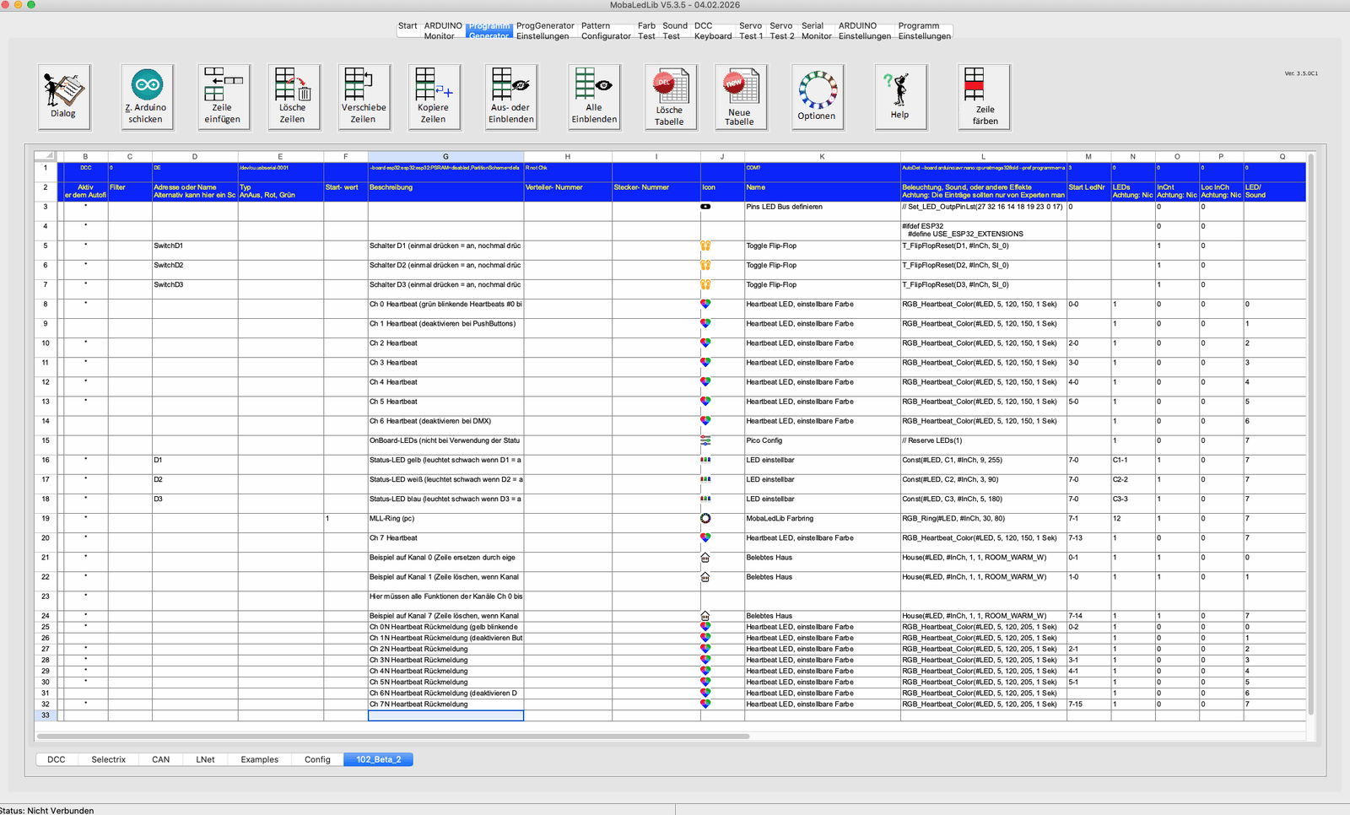Click the 'Kopiere Zeilen' icon
This screenshot has height=815, width=1350.
[x=434, y=96]
